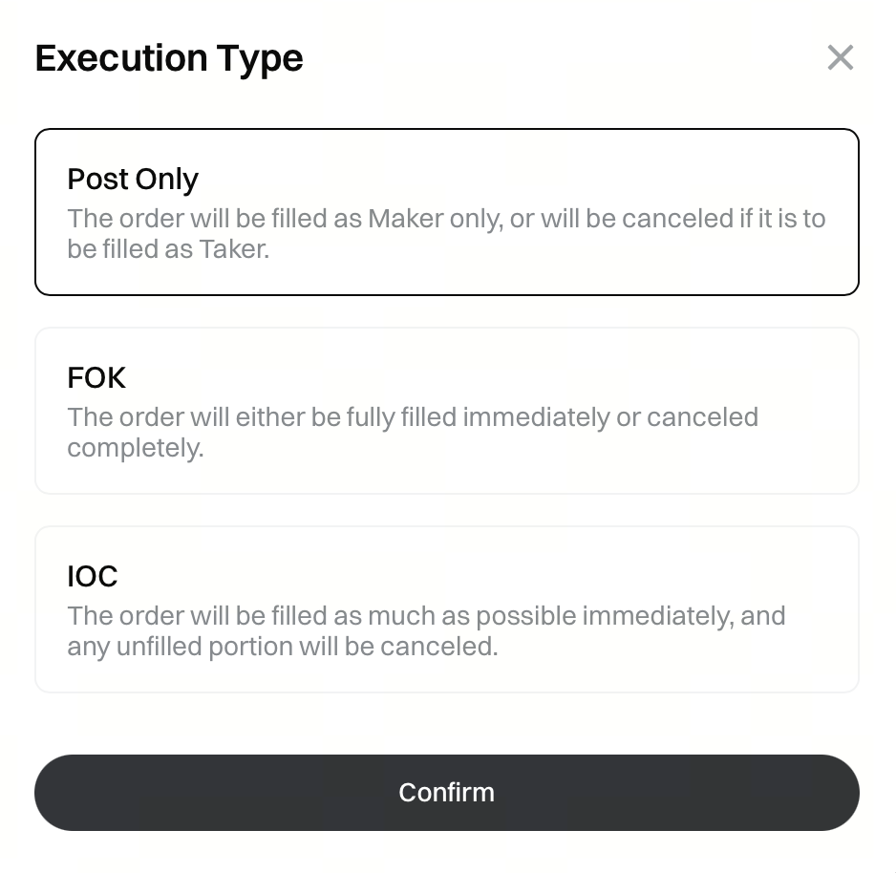Click the "Execution Type" dialog title

point(169,58)
